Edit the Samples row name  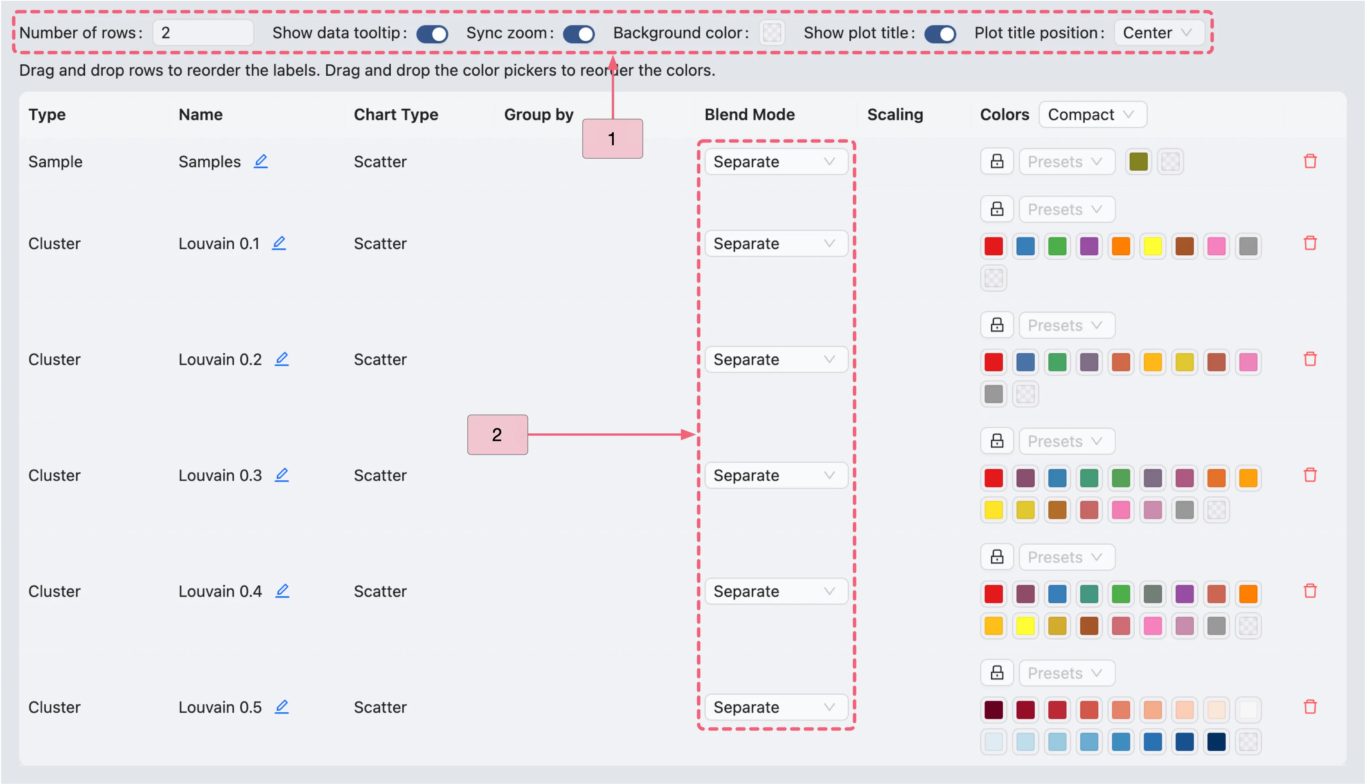click(x=261, y=161)
